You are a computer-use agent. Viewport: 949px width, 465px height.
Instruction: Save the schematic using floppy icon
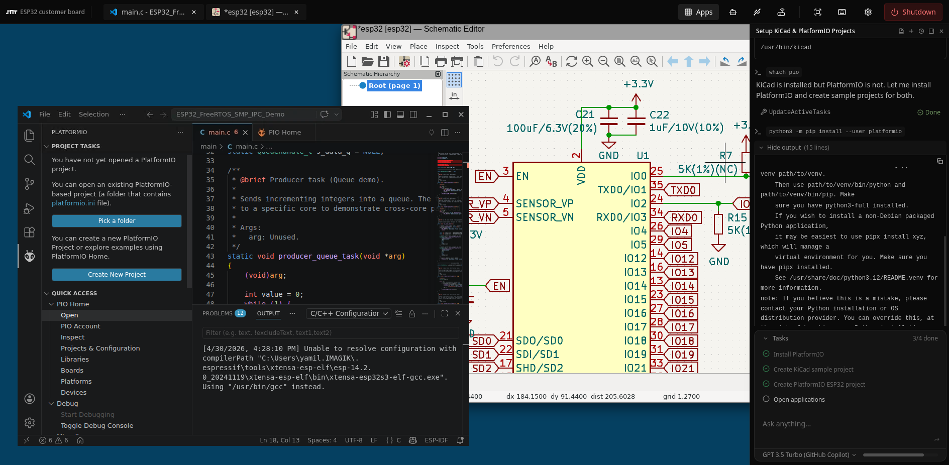[x=384, y=61]
